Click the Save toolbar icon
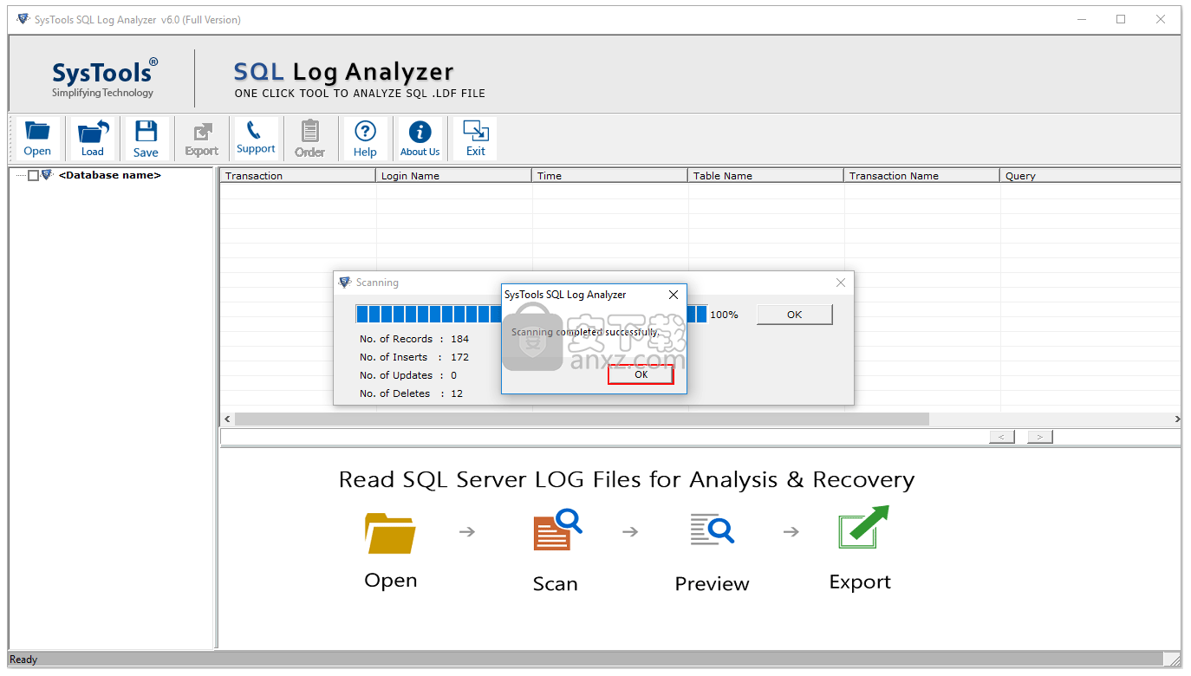Screen dimensions: 1191x676 point(146,139)
